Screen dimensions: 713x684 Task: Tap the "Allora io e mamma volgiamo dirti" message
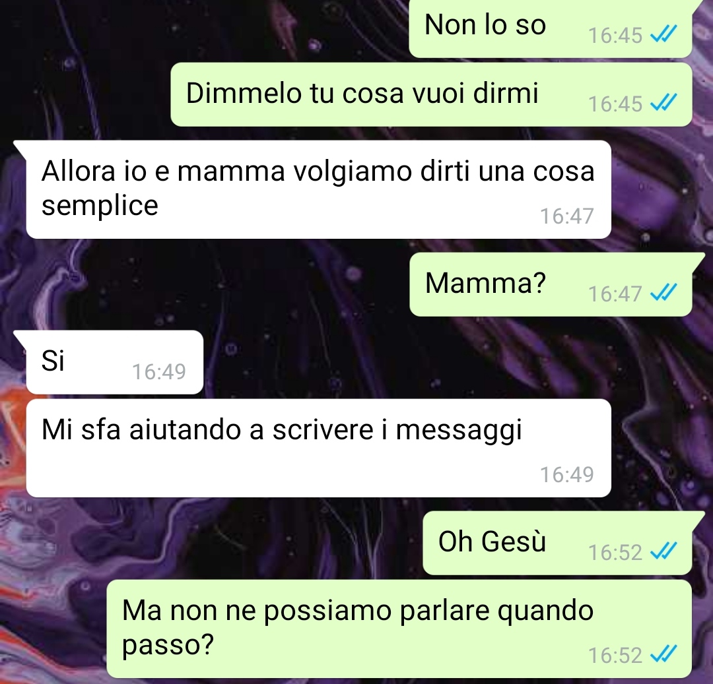[x=318, y=189]
